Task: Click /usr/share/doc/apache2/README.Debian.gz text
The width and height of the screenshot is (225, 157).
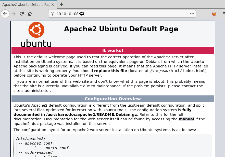Action: [x=91, y=115]
